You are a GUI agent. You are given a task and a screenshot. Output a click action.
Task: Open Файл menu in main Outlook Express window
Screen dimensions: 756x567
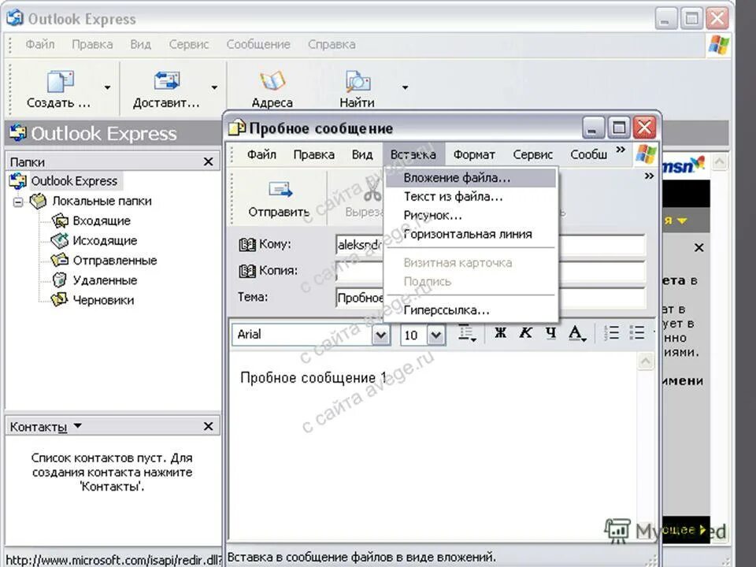tap(40, 44)
